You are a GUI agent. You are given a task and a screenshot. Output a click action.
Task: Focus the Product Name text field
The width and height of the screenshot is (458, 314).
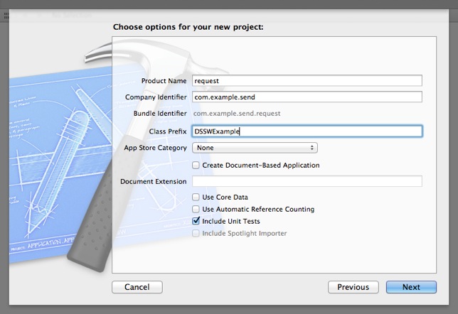point(307,81)
